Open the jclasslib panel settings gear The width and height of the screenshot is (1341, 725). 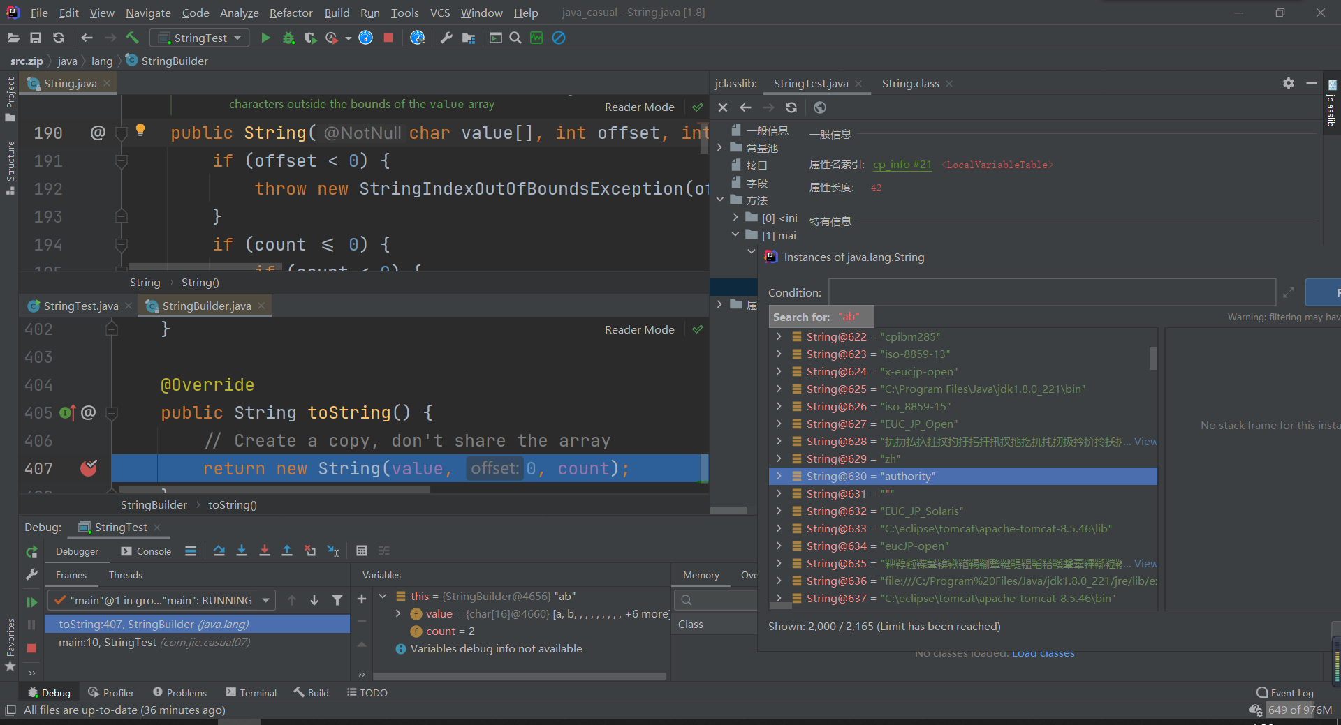(1288, 83)
